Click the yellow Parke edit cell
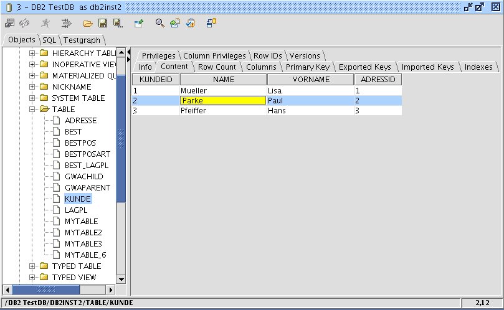The height and width of the screenshot is (310, 504). click(x=223, y=101)
